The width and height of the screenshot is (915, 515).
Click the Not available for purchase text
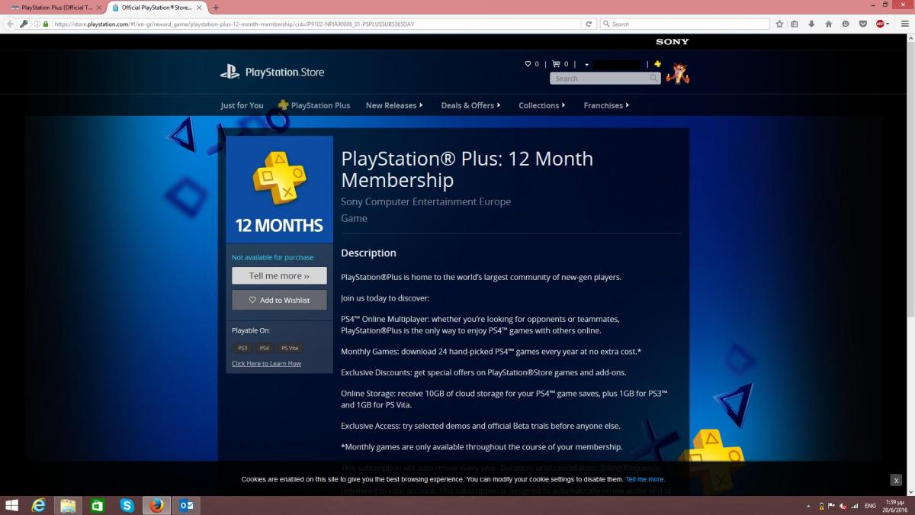272,257
